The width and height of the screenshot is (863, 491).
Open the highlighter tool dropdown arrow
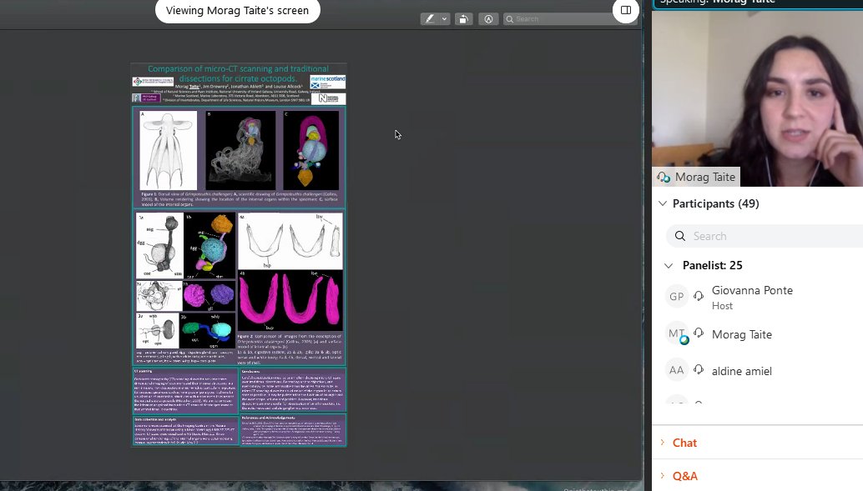444,18
